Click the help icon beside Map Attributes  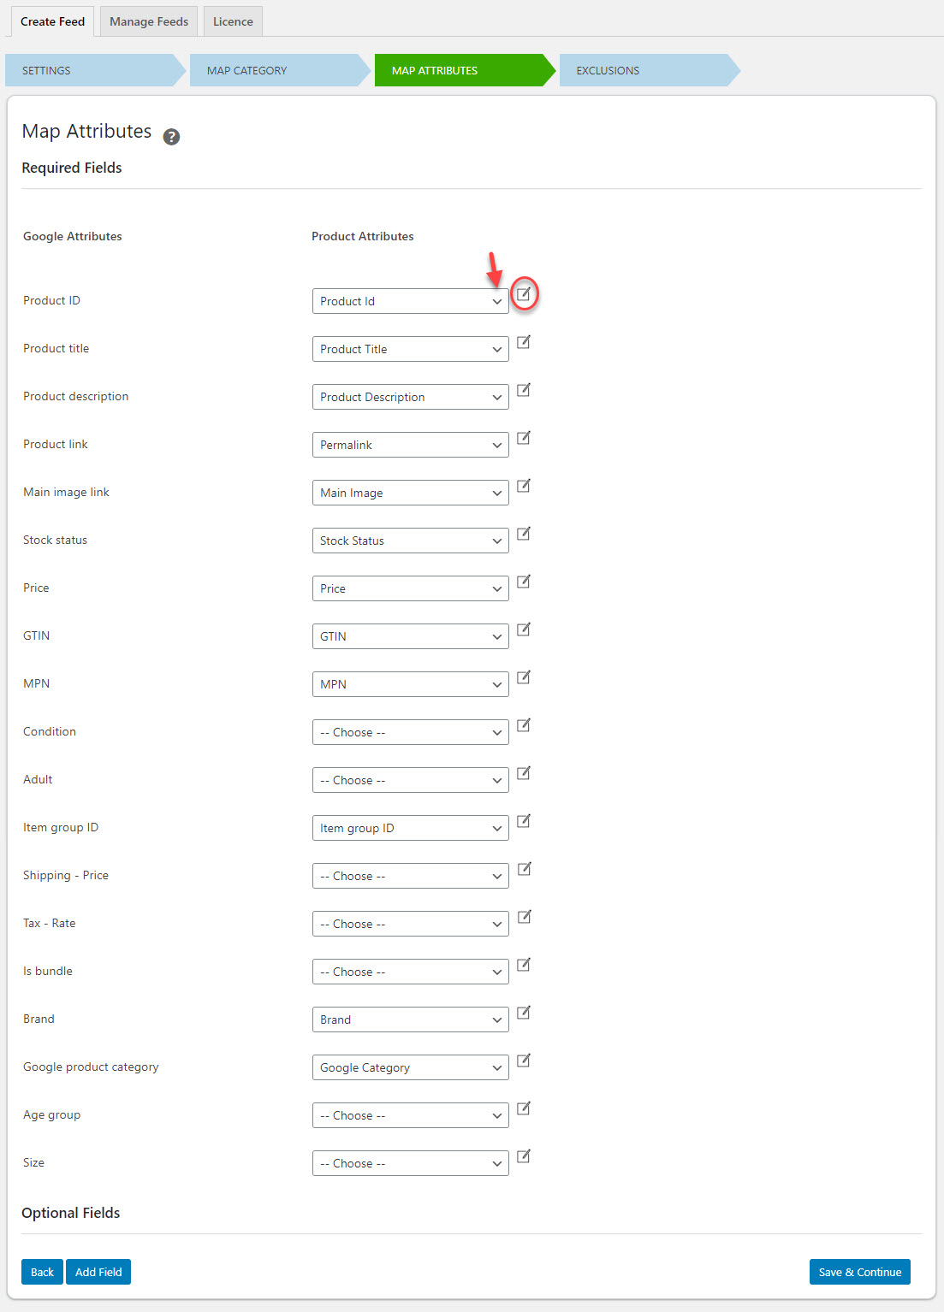pyautogui.click(x=171, y=137)
